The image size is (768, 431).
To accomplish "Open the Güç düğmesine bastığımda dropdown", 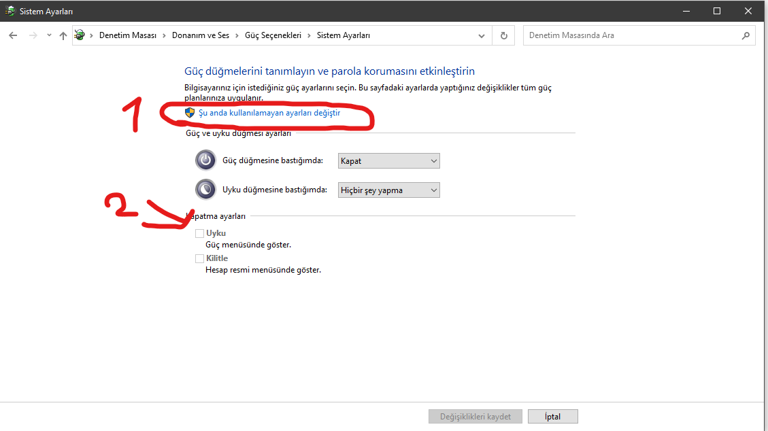I will click(389, 161).
